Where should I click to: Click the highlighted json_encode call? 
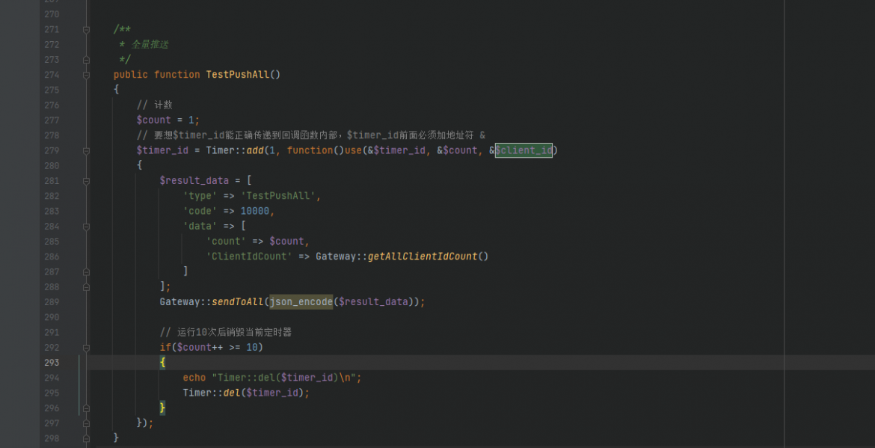click(x=301, y=302)
